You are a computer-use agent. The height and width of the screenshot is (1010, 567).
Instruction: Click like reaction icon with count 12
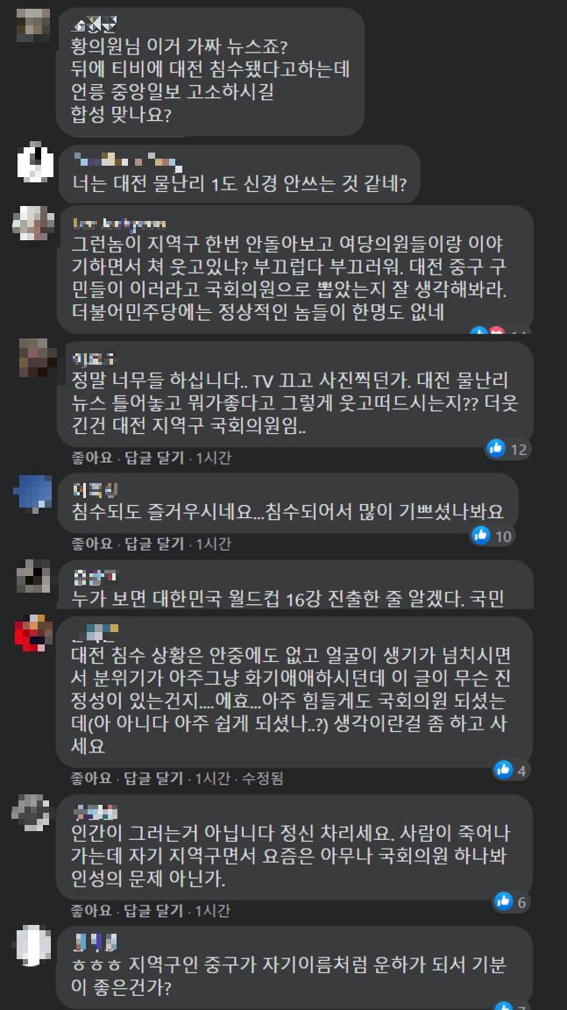point(496,448)
